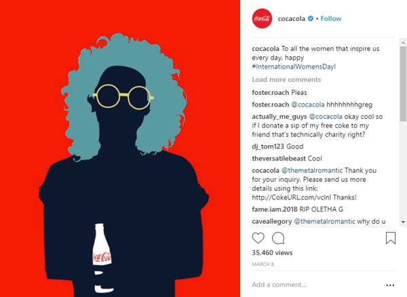Open the cocacola username in header
The width and height of the screenshot is (407, 297).
(291, 19)
